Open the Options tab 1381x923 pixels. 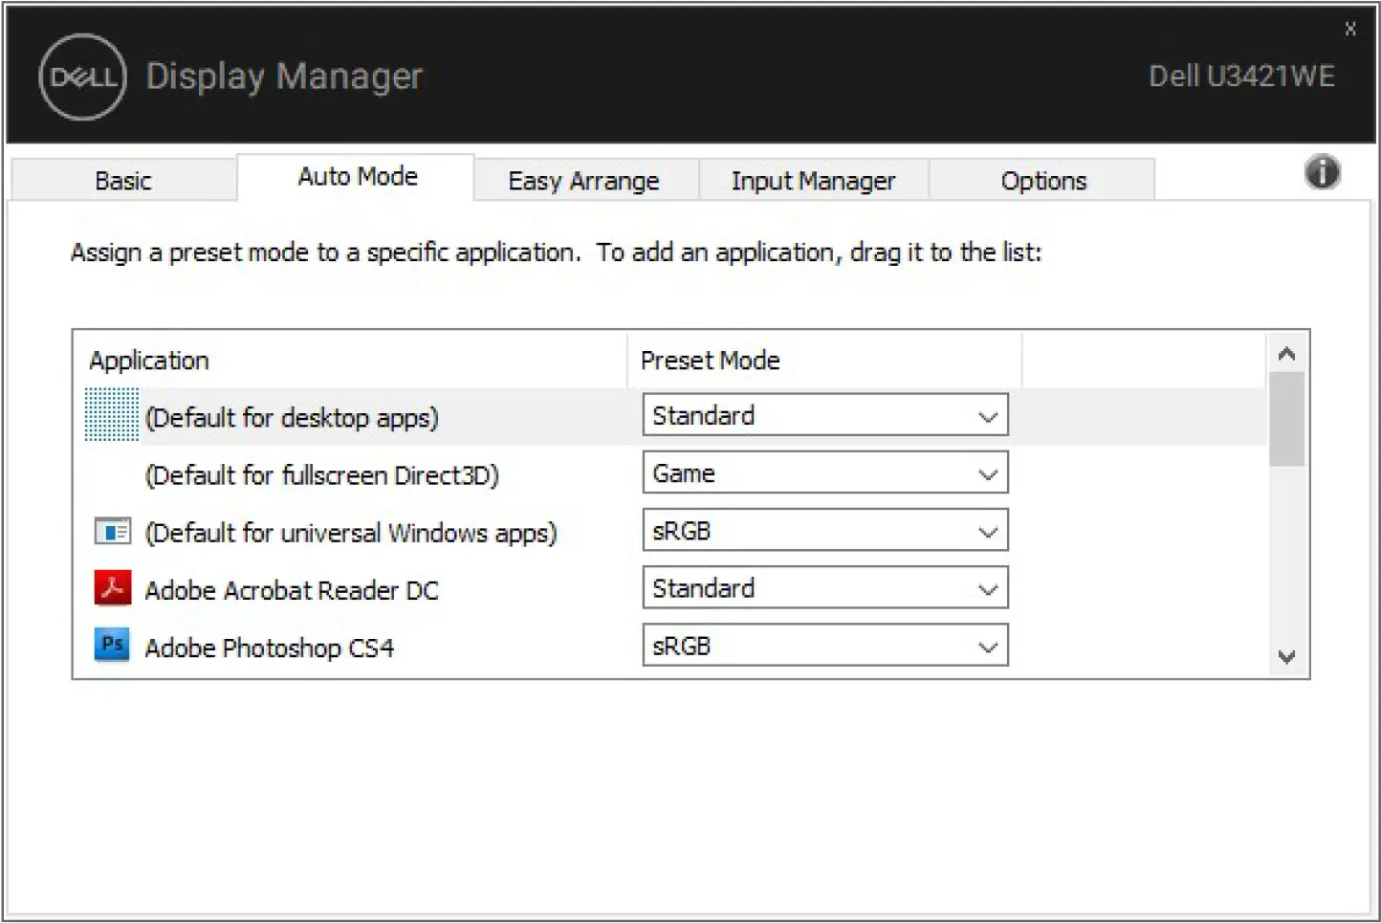(1043, 180)
